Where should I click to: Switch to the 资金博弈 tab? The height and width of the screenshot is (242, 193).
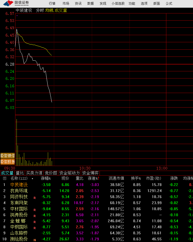pyautogui.click(x=90, y=173)
